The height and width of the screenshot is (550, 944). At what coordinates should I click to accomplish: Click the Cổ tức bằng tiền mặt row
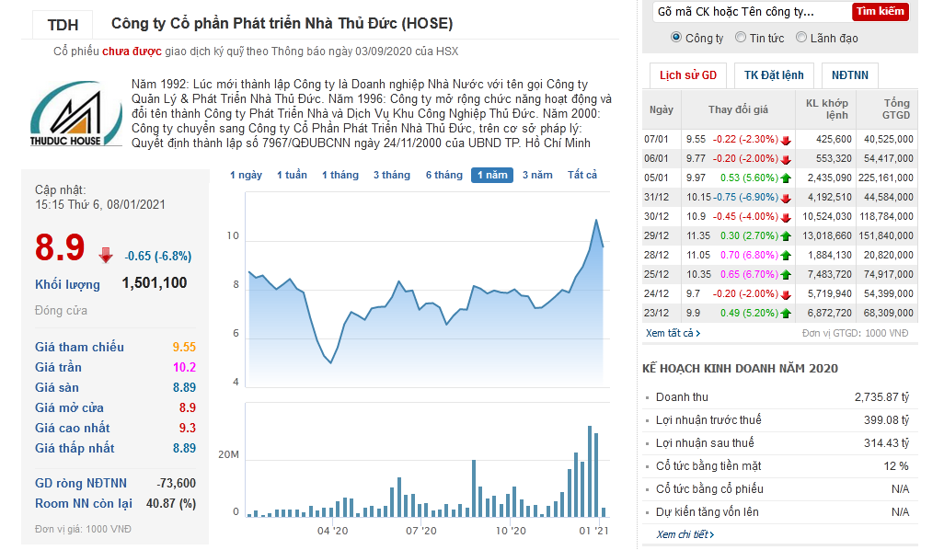(x=780, y=466)
